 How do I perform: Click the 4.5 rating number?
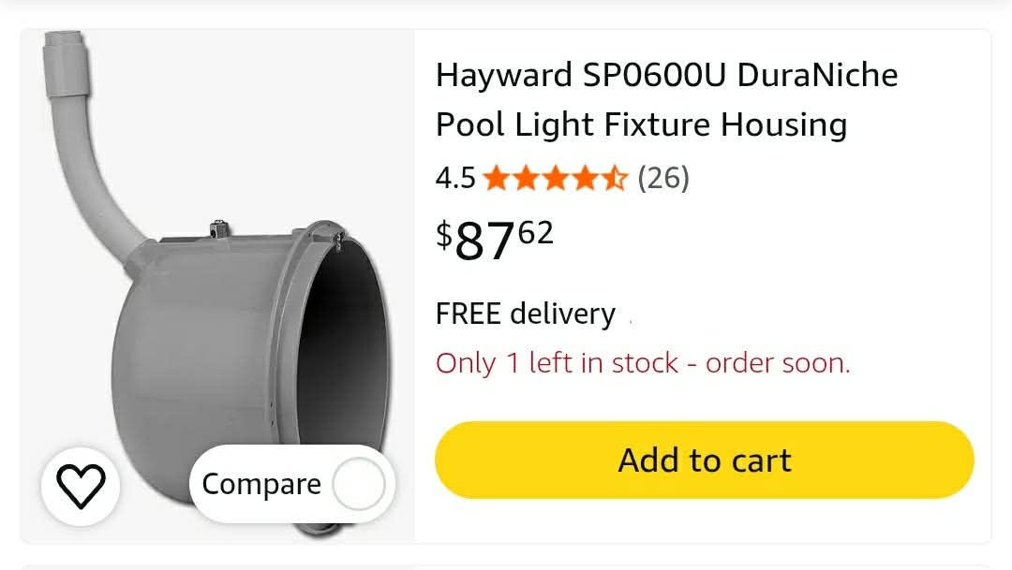tap(455, 178)
